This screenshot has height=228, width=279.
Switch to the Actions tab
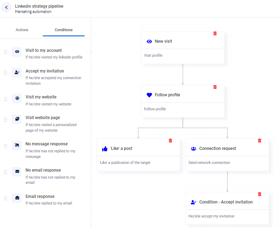22,30
